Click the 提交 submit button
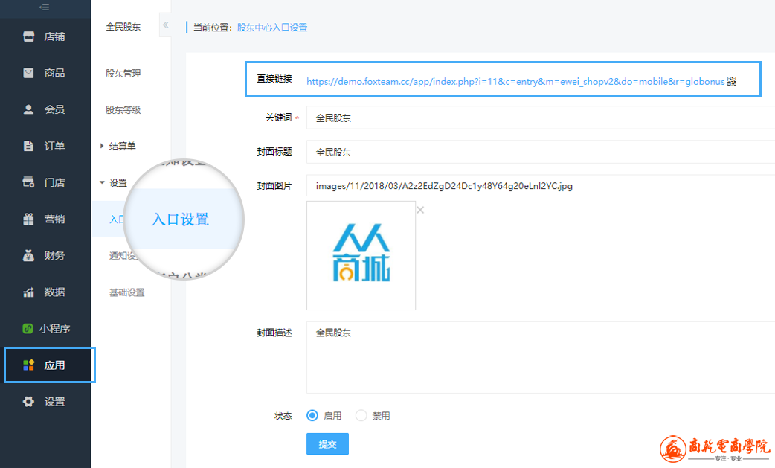 pyautogui.click(x=327, y=444)
